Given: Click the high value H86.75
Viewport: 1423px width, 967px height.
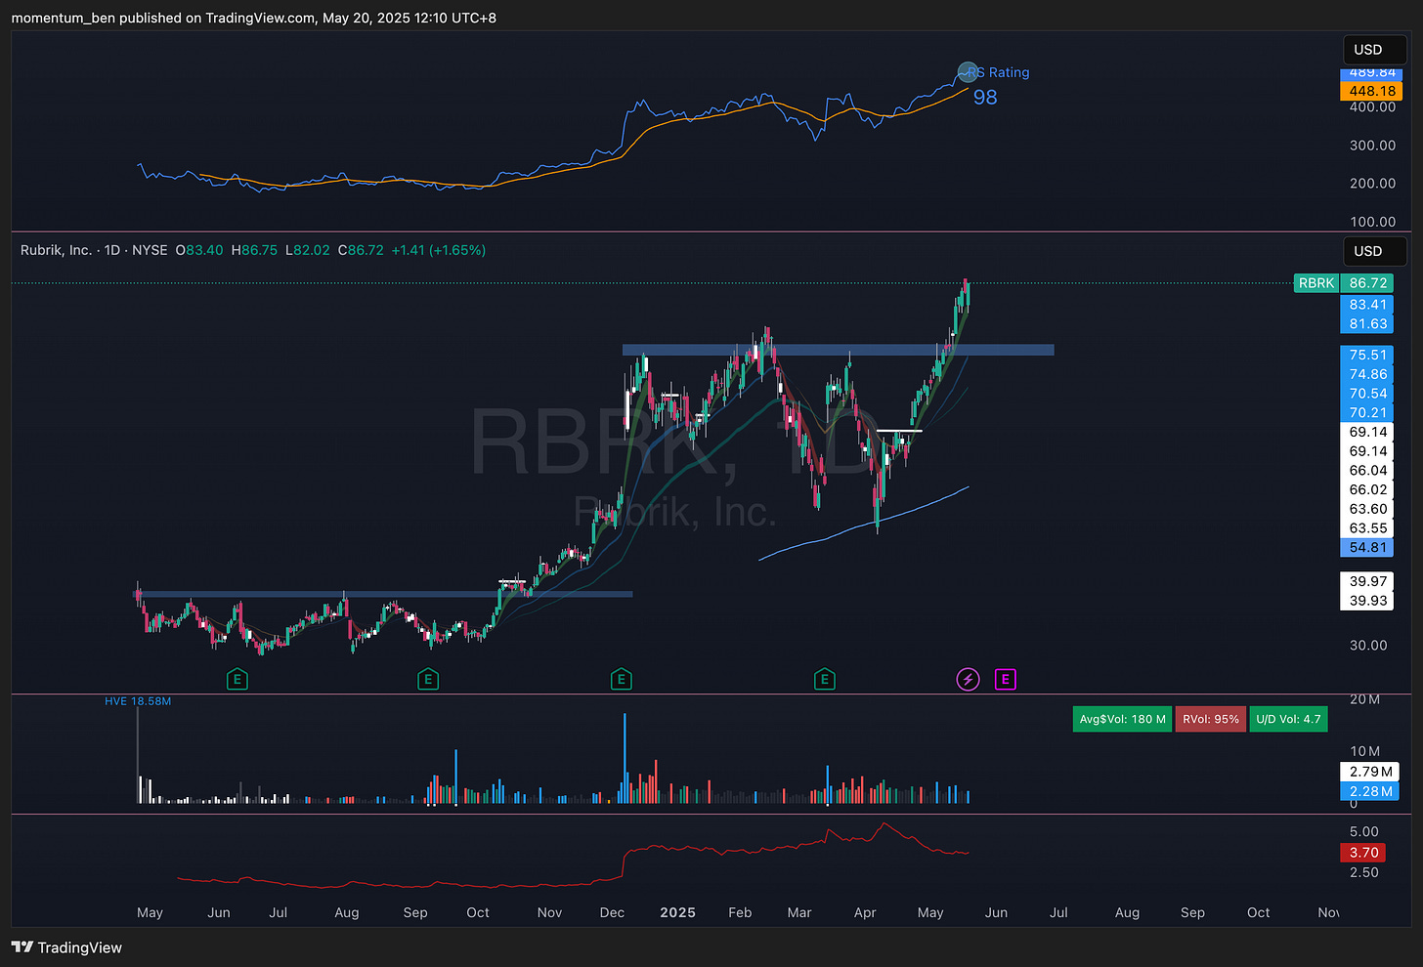Looking at the screenshot, I should tap(254, 250).
